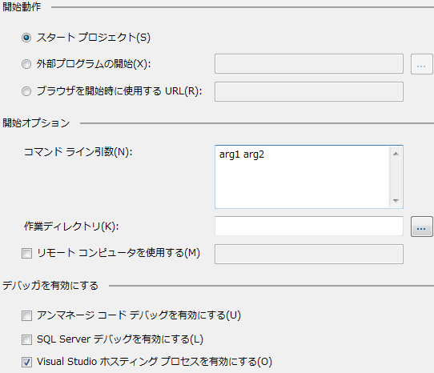This screenshot has width=434, height=373.
Task: Click the down arrow of arguments scrollbar
Action: pos(396,201)
